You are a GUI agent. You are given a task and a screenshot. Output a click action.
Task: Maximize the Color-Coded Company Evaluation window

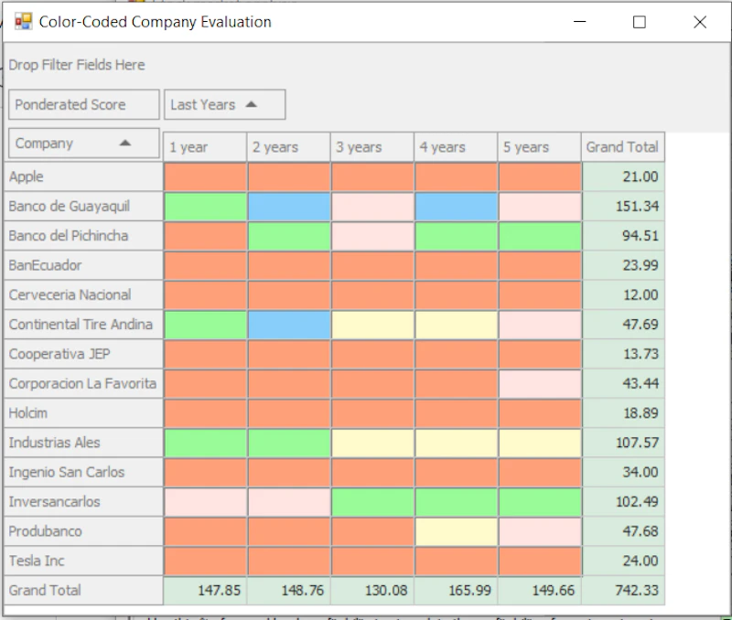[639, 21]
